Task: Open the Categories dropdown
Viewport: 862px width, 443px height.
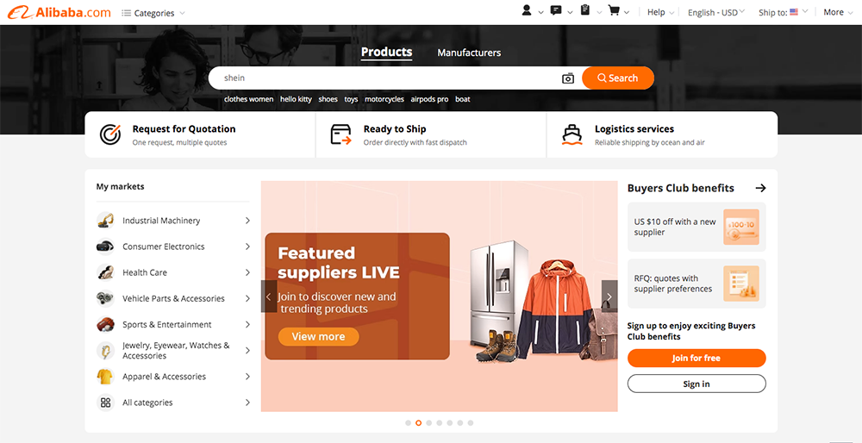Action: 153,13
